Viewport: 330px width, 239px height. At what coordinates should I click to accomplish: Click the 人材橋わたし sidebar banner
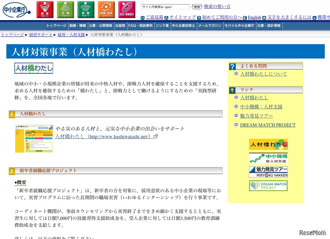[x=268, y=144]
